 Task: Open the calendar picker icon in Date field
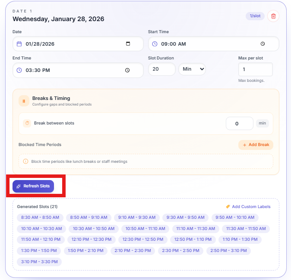[128, 44]
